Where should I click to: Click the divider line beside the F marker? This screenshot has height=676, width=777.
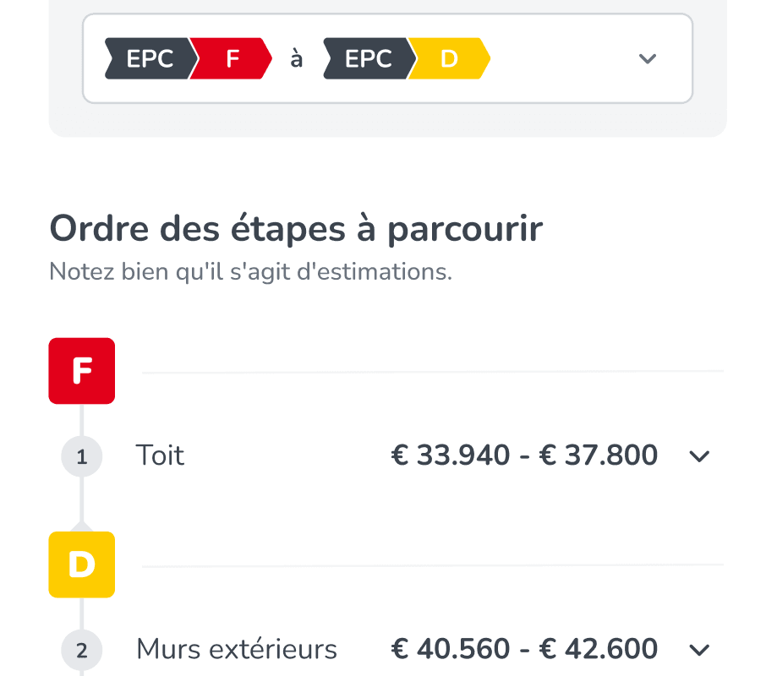point(432,371)
